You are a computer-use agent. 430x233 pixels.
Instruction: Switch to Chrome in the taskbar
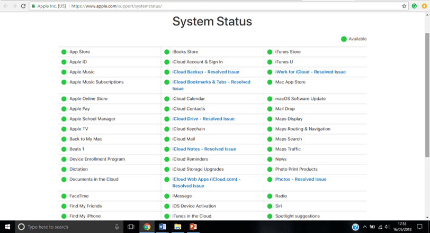coord(147,227)
